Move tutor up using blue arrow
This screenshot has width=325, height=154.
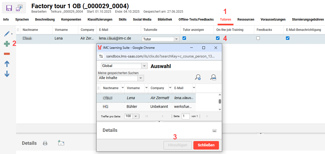pos(7,64)
